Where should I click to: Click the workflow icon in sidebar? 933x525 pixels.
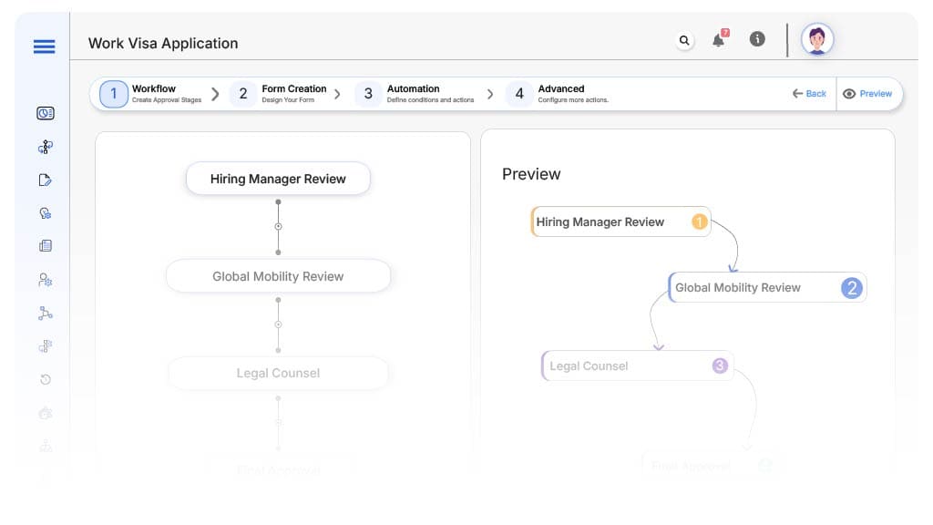coord(46,147)
